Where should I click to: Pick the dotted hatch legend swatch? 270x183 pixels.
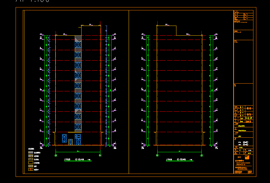pyautogui.click(x=31, y=159)
